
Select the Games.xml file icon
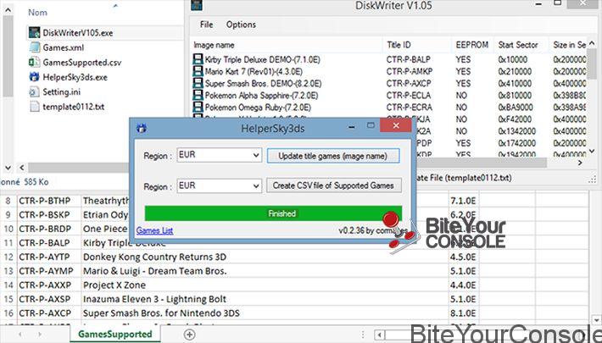click(35, 47)
